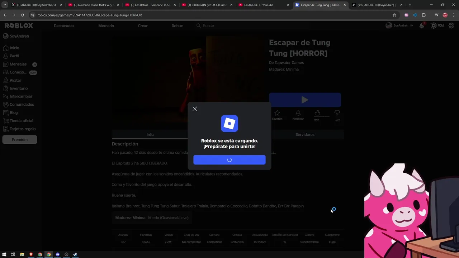This screenshot has height=258, width=459.
Task: Open Mensajes in the sidebar
Action: click(20, 64)
